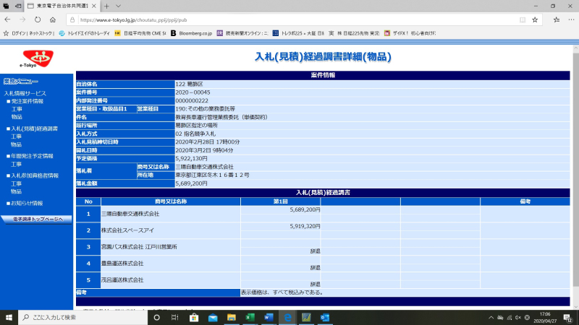
Task: Open Outlook from the taskbar
Action: pos(325,317)
